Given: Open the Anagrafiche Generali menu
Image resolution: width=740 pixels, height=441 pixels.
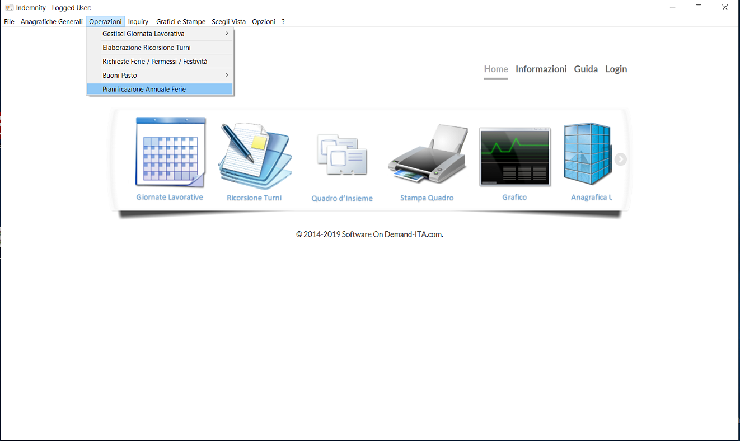Looking at the screenshot, I should click(51, 21).
